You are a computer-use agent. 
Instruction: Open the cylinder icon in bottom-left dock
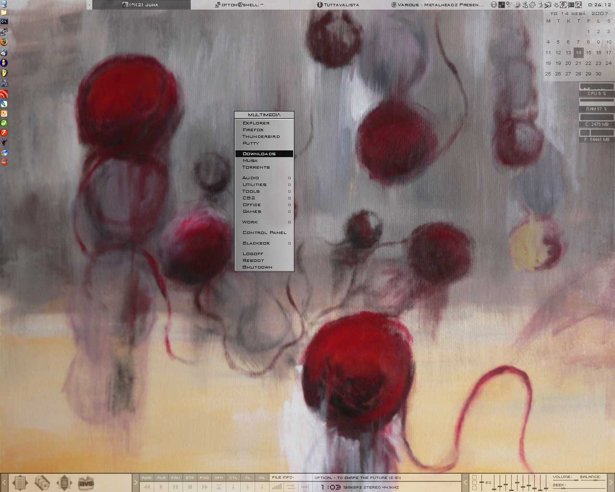point(42,482)
